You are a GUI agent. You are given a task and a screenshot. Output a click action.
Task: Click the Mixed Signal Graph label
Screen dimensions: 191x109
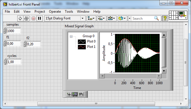[x=79, y=26]
